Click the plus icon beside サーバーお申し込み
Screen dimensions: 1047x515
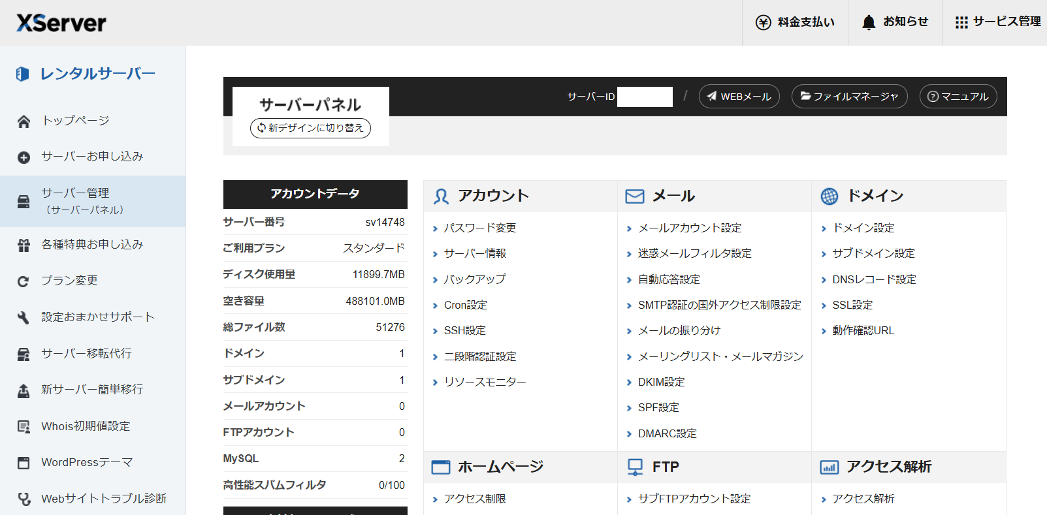(24, 157)
